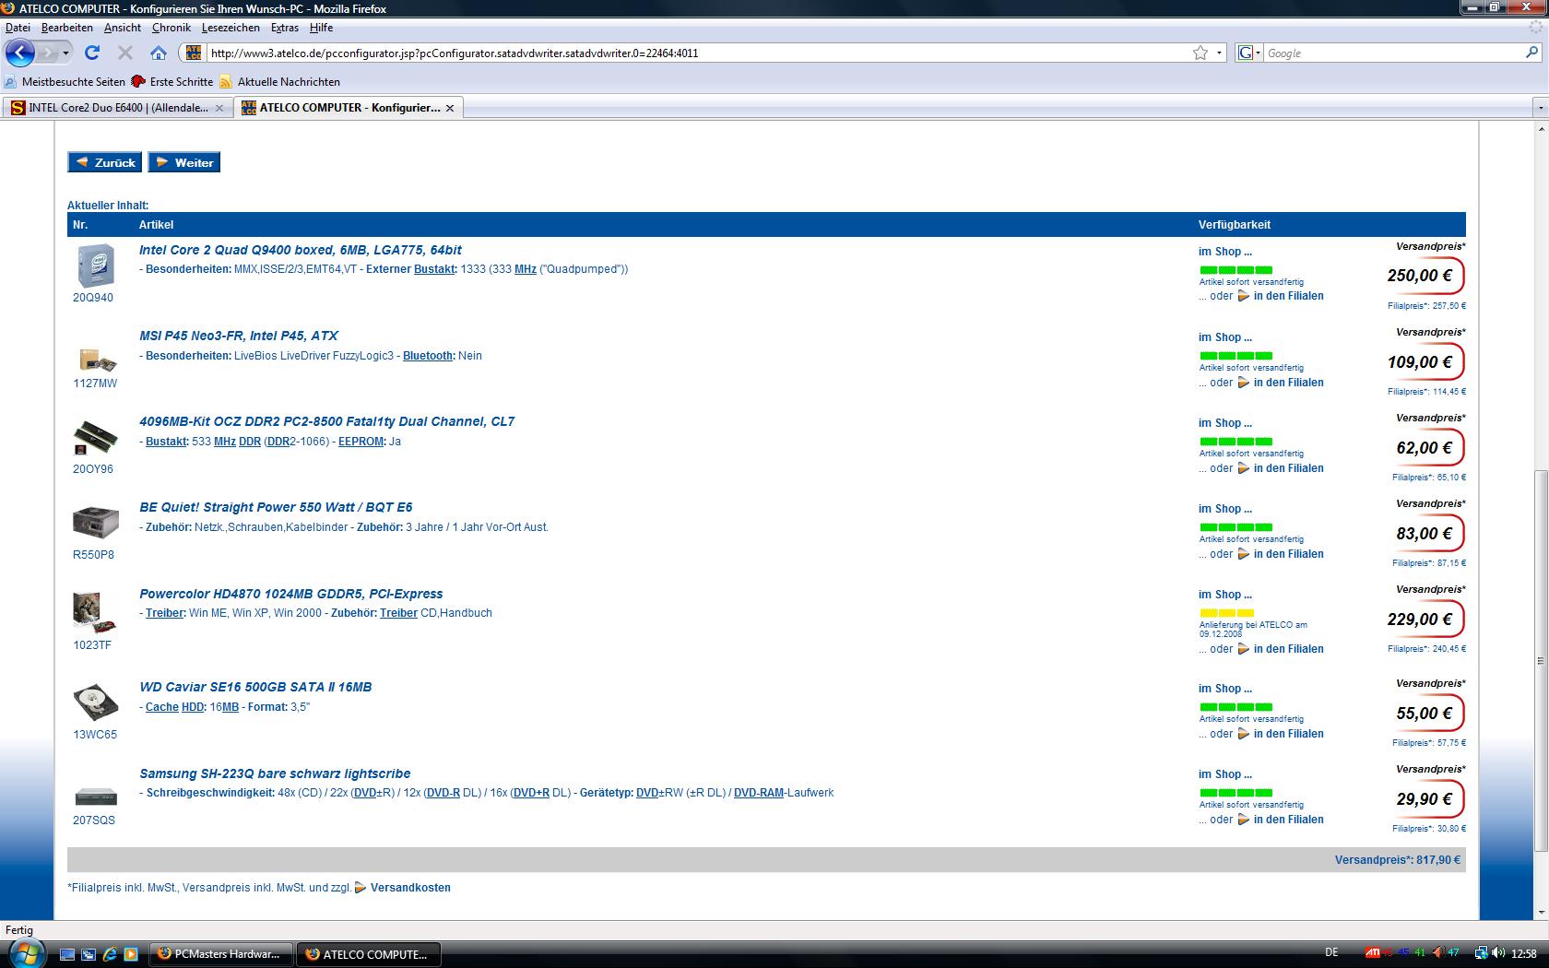The height and width of the screenshot is (968, 1549).
Task: Close the ATELCO COMPUTER tab
Action: pyautogui.click(x=449, y=108)
